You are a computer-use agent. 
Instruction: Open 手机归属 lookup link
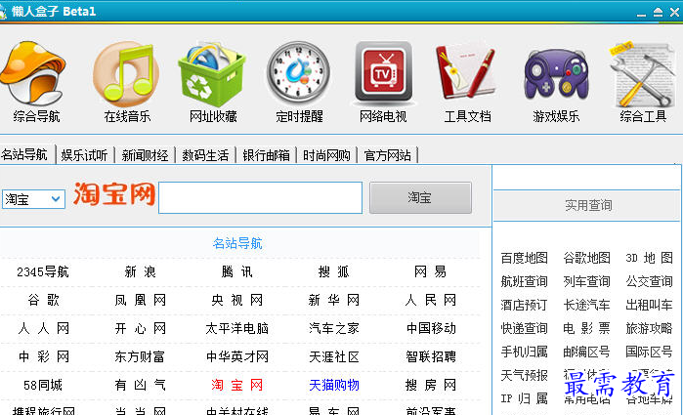click(524, 352)
